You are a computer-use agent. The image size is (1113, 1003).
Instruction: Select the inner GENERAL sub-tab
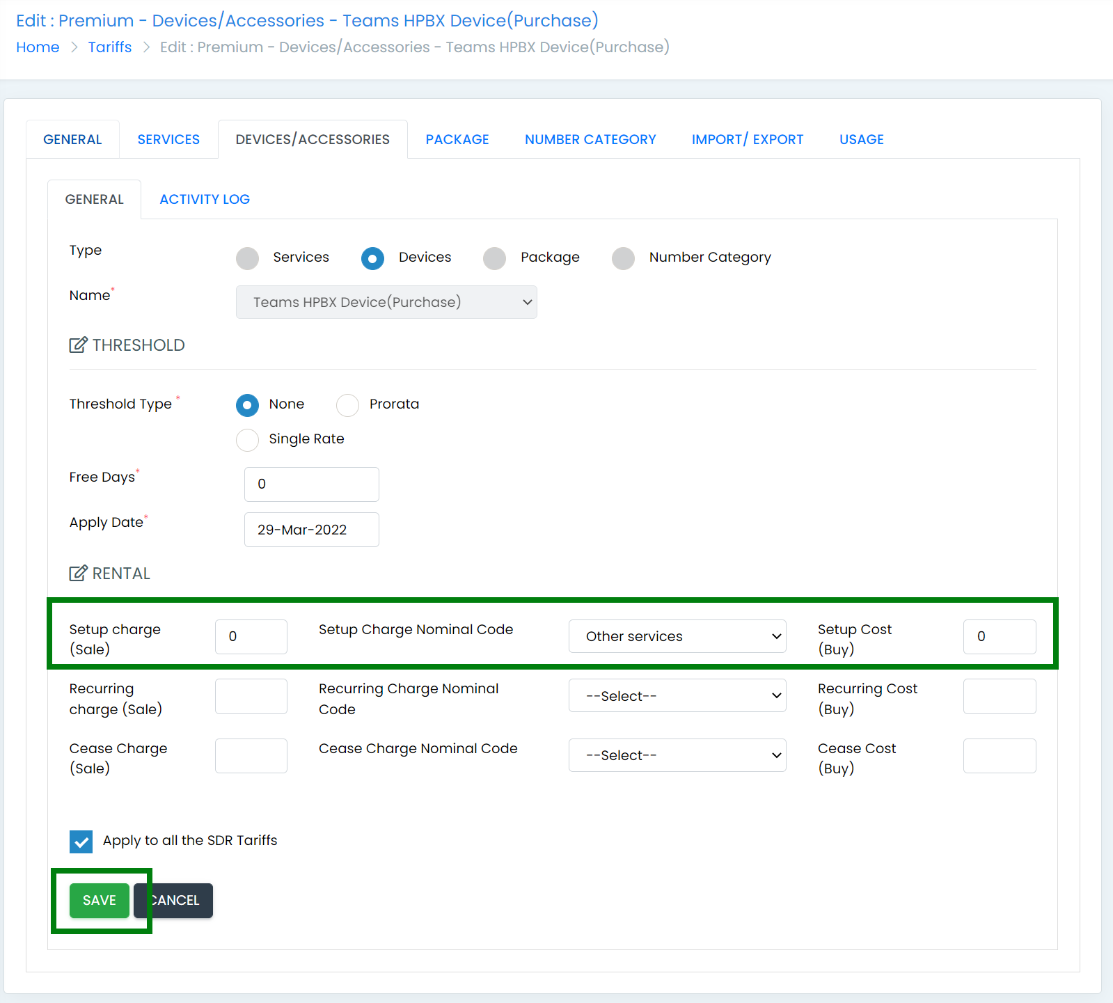point(94,199)
